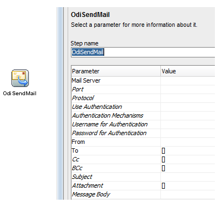This screenshot has width=222, height=209.
Task: Click the value cell for Subject
Action: 188,177
